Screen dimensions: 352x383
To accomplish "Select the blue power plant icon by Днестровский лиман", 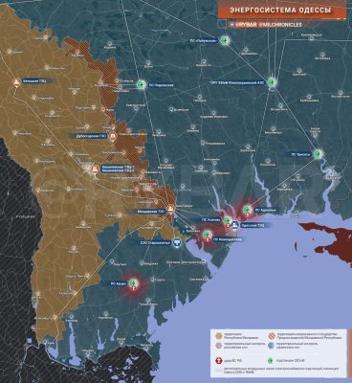I will point(176,242).
